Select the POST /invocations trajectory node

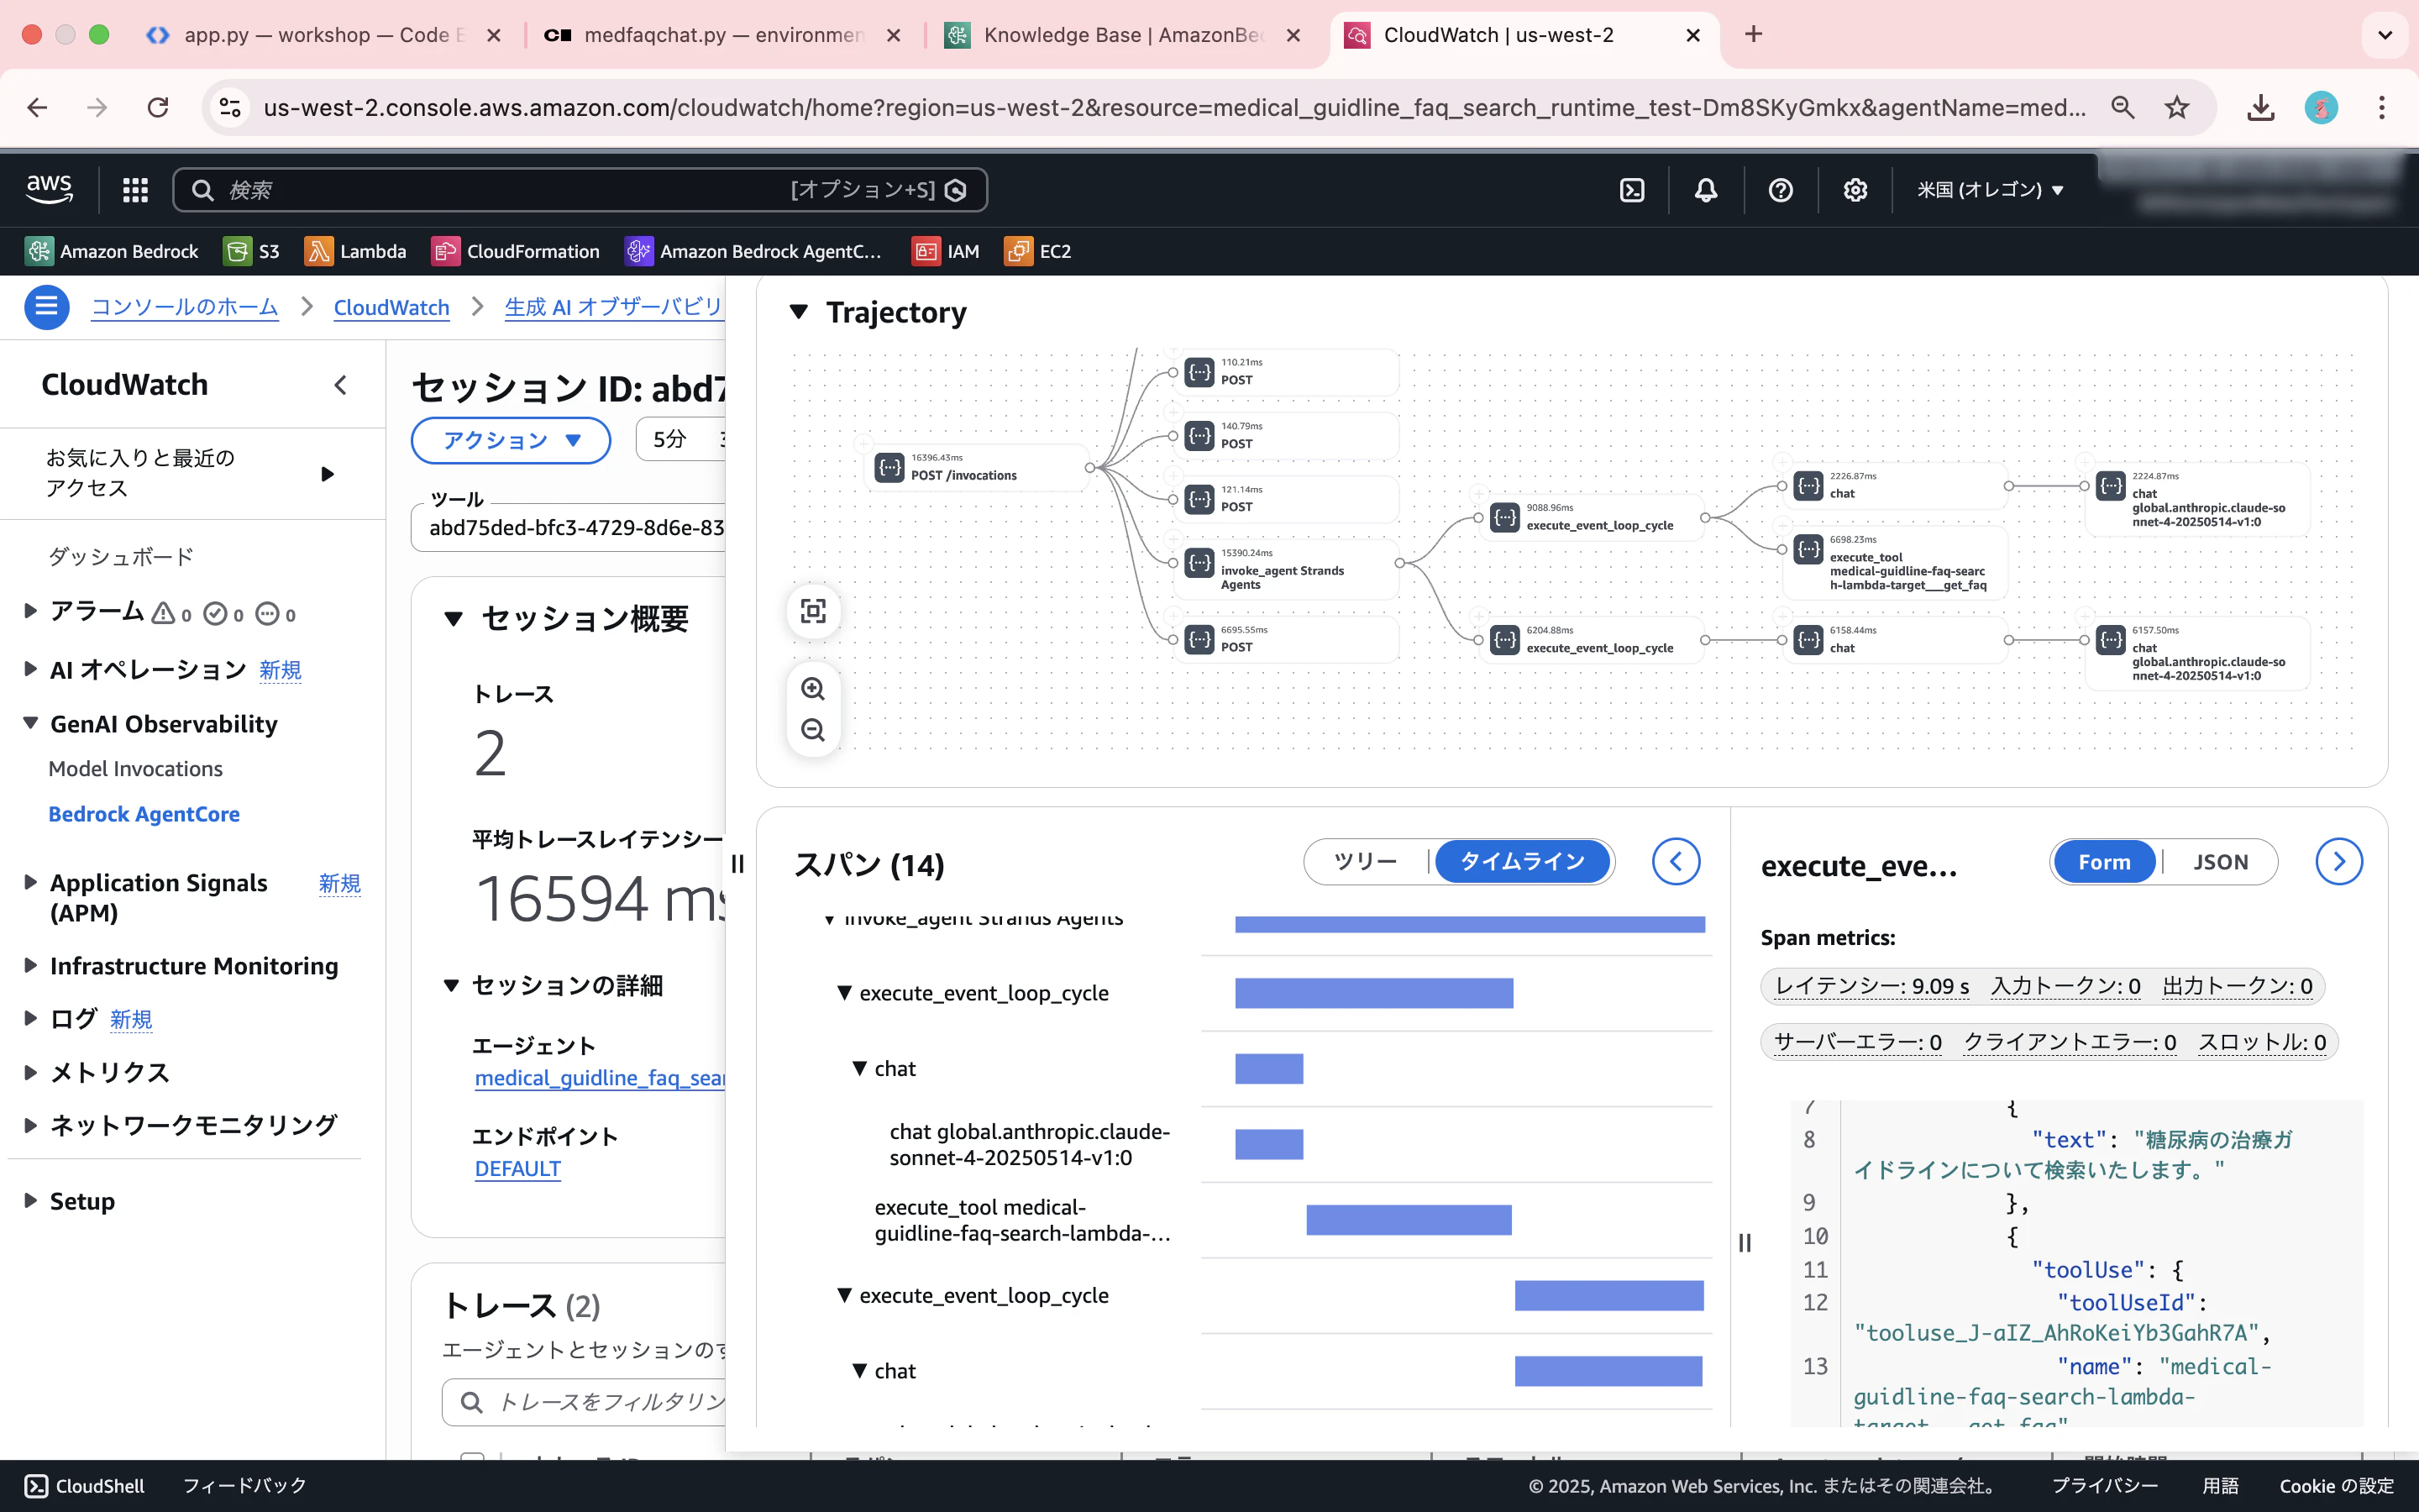pyautogui.click(x=978, y=467)
